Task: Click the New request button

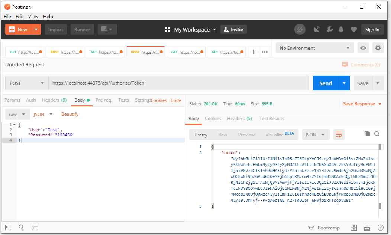Action: (x=18, y=30)
